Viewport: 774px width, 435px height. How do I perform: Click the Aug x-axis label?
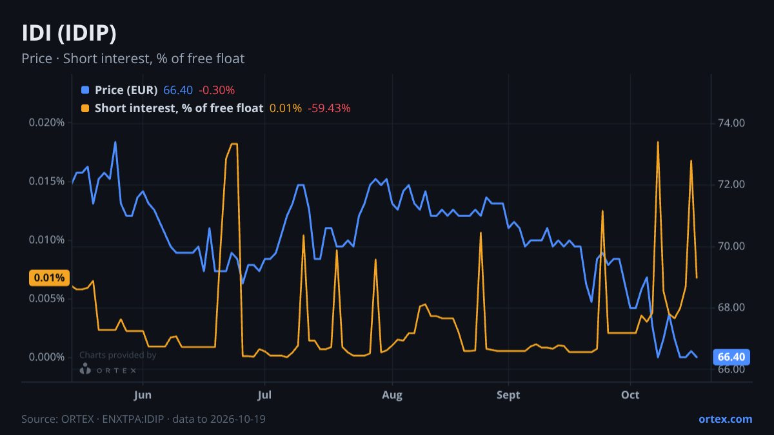392,395
